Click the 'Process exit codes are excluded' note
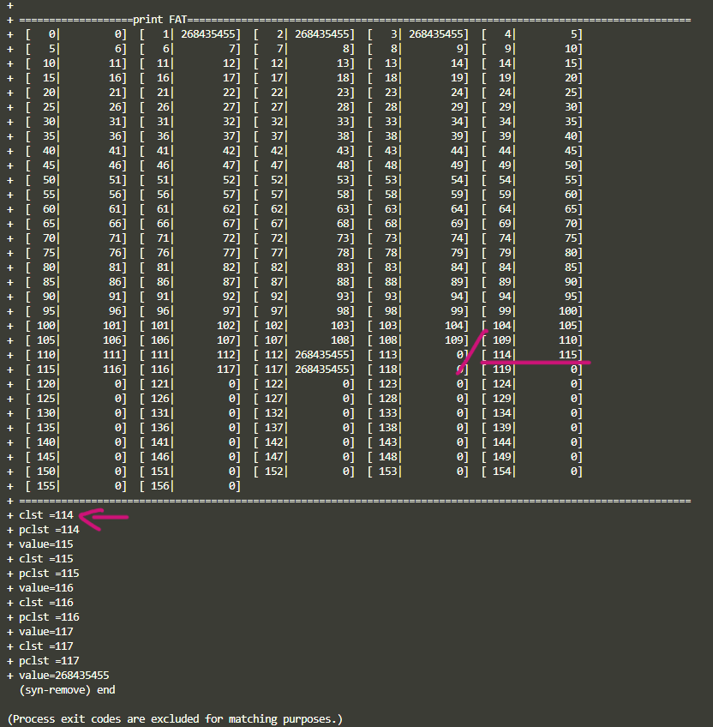 pyautogui.click(x=175, y=718)
